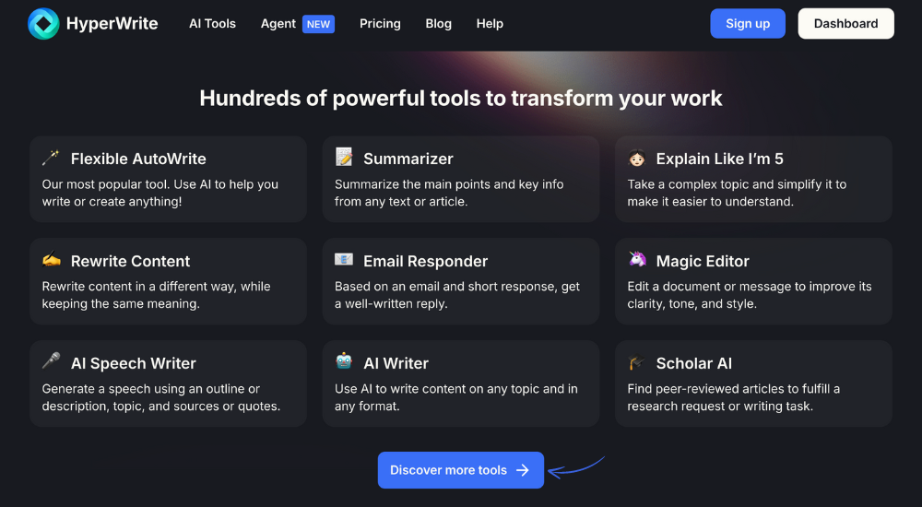
Task: Click the HyperWrite logo icon
Action: [x=43, y=24]
